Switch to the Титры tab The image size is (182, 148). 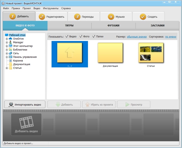69,26
